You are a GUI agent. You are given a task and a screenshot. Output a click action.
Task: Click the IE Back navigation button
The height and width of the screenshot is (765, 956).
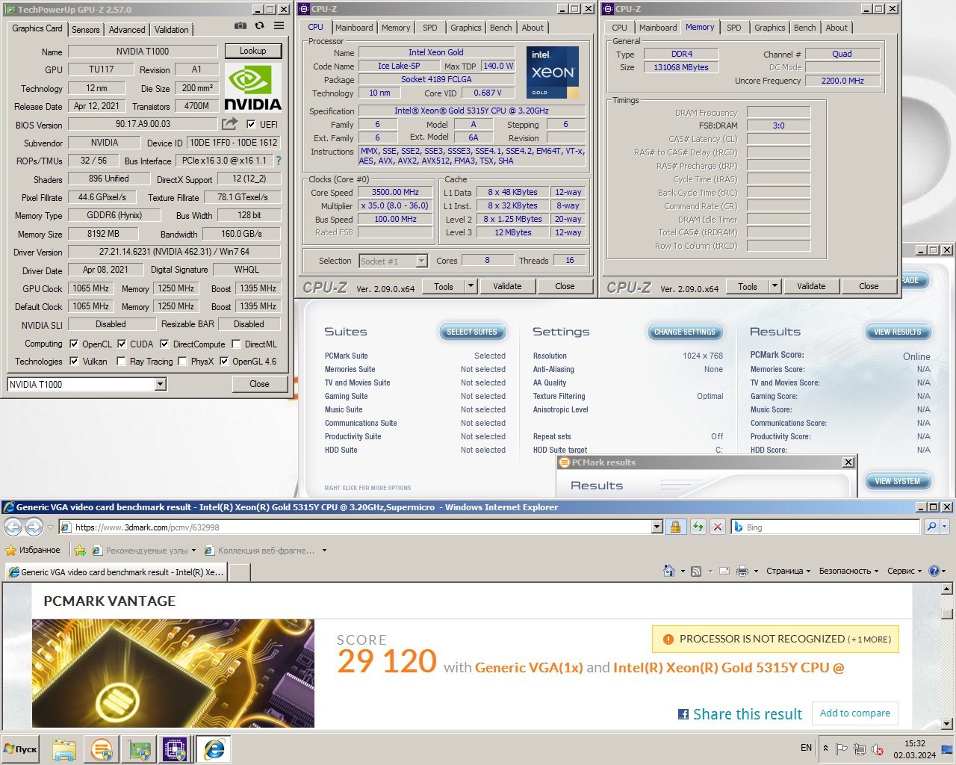tap(13, 527)
